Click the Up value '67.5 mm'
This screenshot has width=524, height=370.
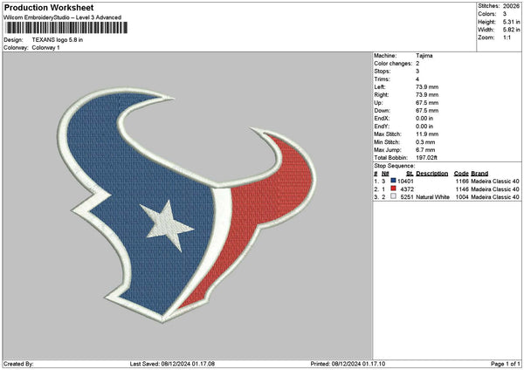pos(427,102)
